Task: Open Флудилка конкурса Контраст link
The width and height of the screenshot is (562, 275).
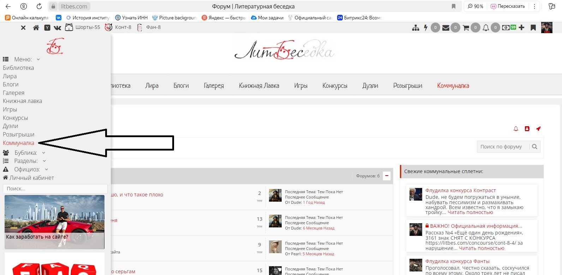Action: coord(460,190)
